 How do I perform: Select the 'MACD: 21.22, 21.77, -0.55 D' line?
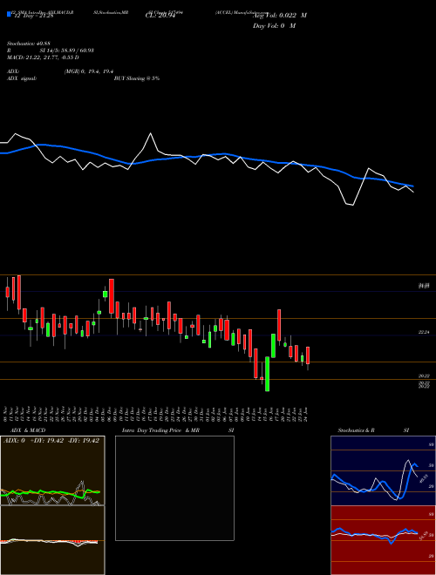click(43, 57)
